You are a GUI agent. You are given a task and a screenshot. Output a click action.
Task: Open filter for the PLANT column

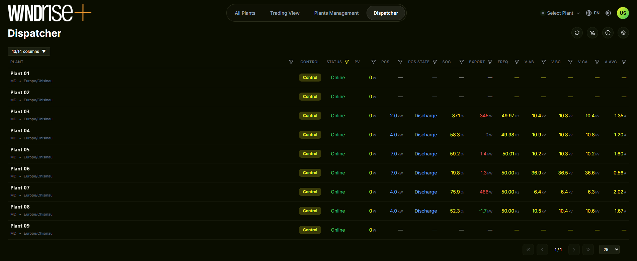tap(291, 62)
